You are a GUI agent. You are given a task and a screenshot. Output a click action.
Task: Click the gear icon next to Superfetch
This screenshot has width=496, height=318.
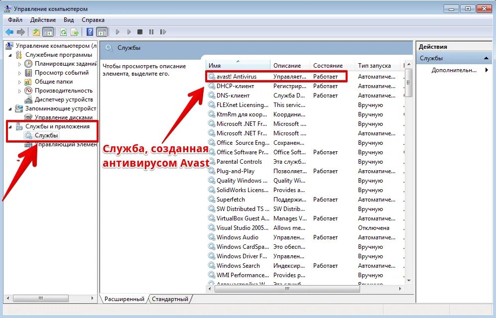click(x=211, y=200)
